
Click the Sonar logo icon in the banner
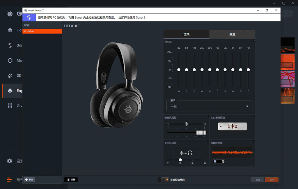[29, 17]
